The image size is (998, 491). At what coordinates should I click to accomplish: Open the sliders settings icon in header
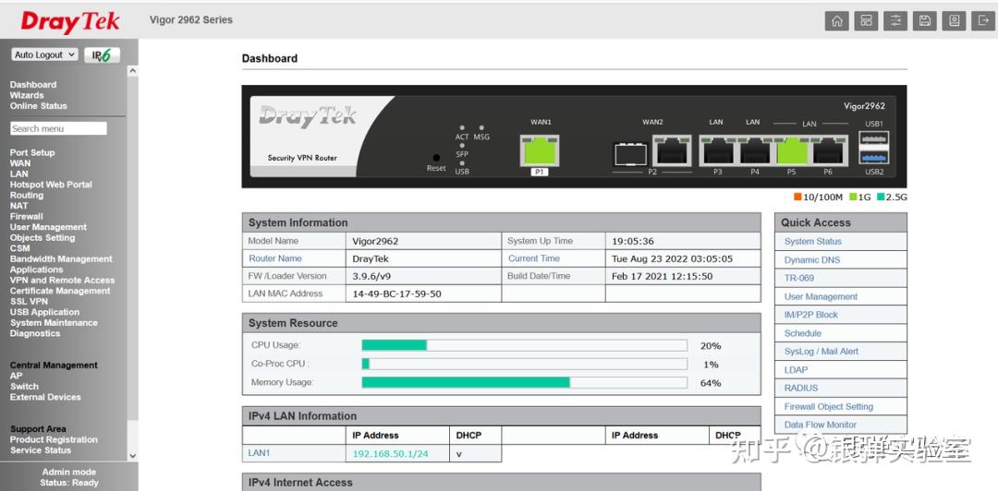pyautogui.click(x=895, y=20)
